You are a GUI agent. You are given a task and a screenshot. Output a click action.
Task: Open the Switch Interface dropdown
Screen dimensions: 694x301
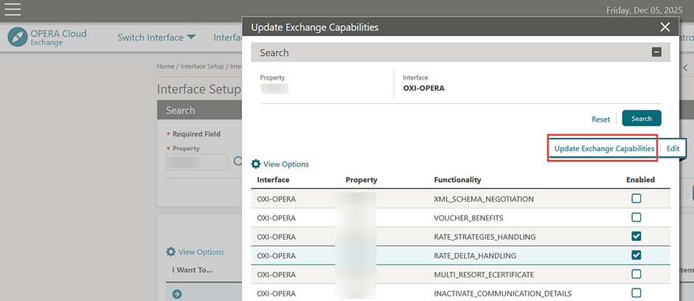pos(156,37)
